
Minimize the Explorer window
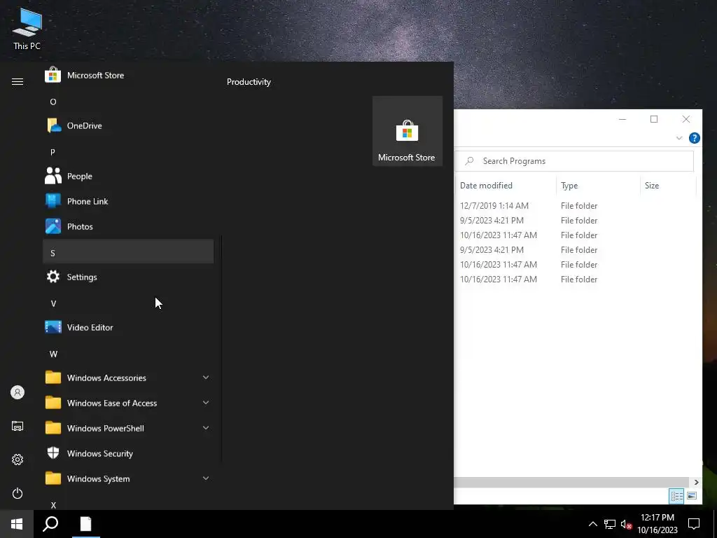[x=622, y=119]
